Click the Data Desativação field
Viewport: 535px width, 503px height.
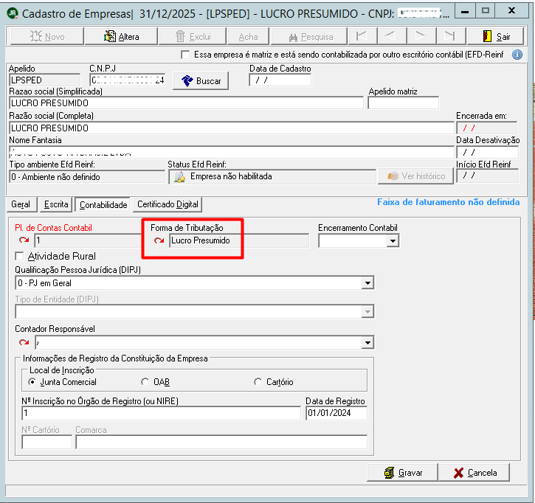(488, 152)
